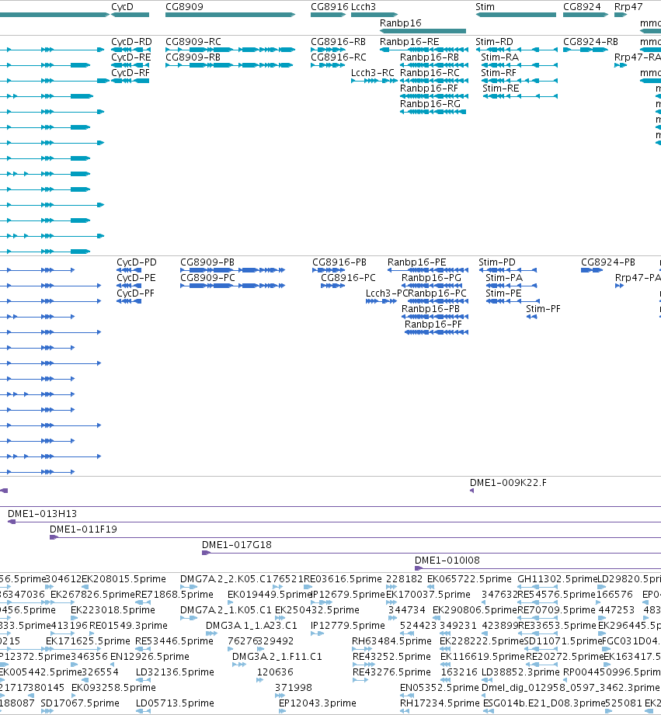Open EST LD05713.5prime
This screenshot has height=715, width=661.
pos(175,703)
